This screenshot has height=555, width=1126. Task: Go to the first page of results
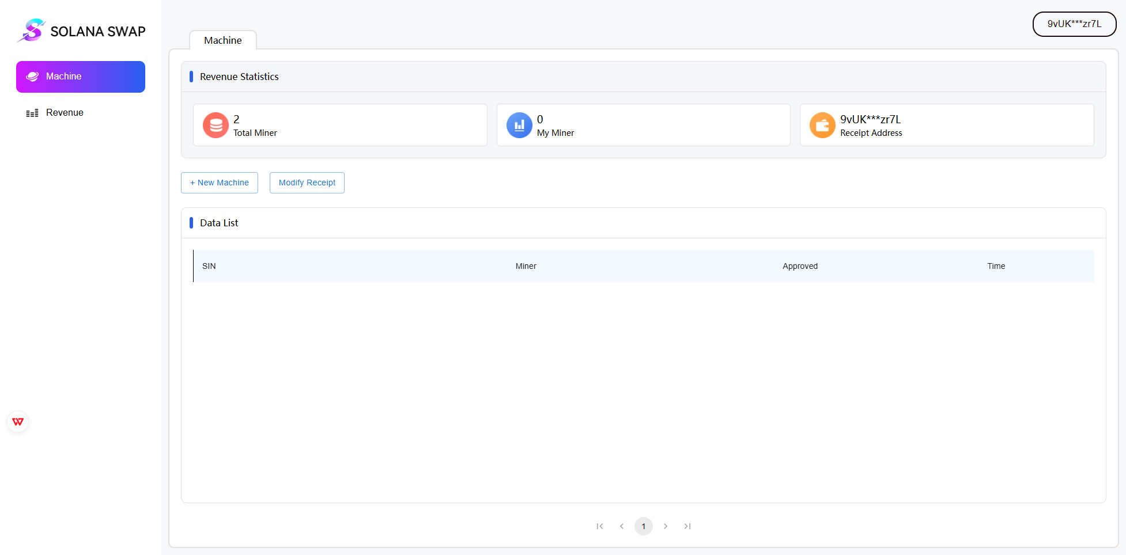point(600,526)
